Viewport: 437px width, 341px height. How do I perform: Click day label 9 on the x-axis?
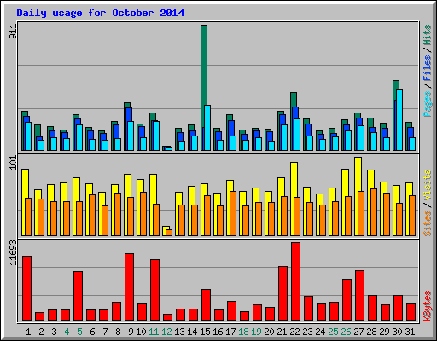click(x=131, y=332)
